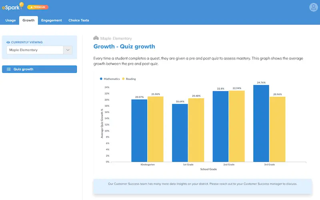Go to the Choice Texts tab
This screenshot has height=200, width=320.
[78, 20]
